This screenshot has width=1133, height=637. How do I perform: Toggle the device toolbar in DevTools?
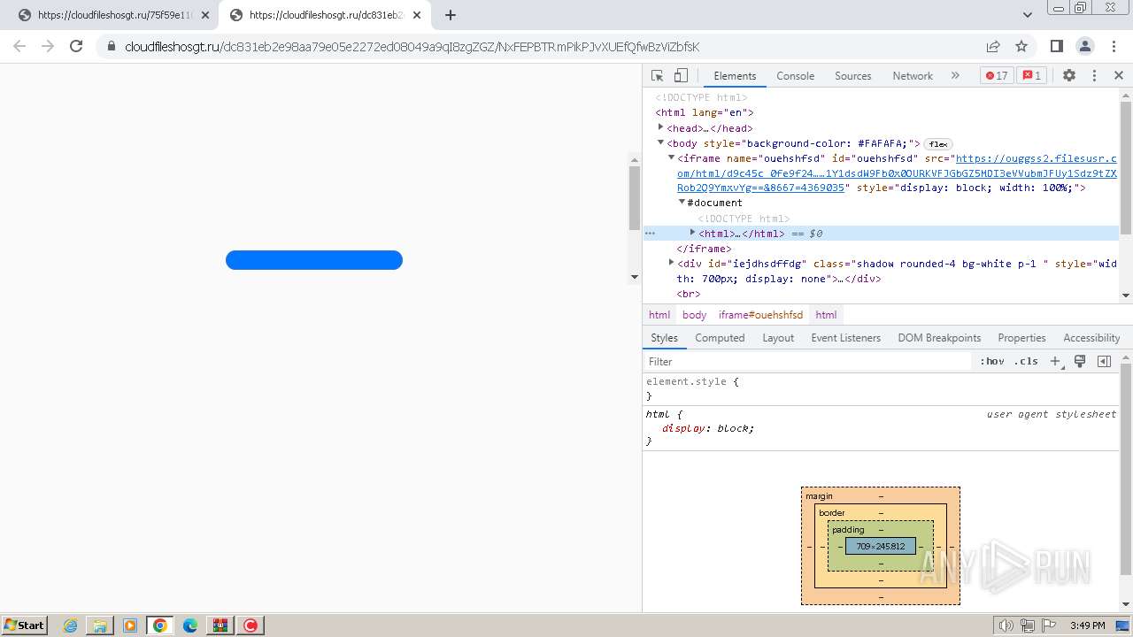point(681,75)
